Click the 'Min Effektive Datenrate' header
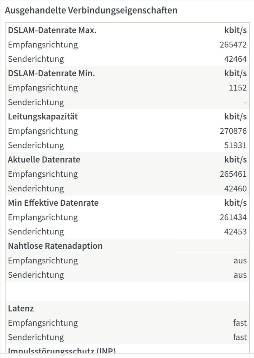 click(x=53, y=203)
